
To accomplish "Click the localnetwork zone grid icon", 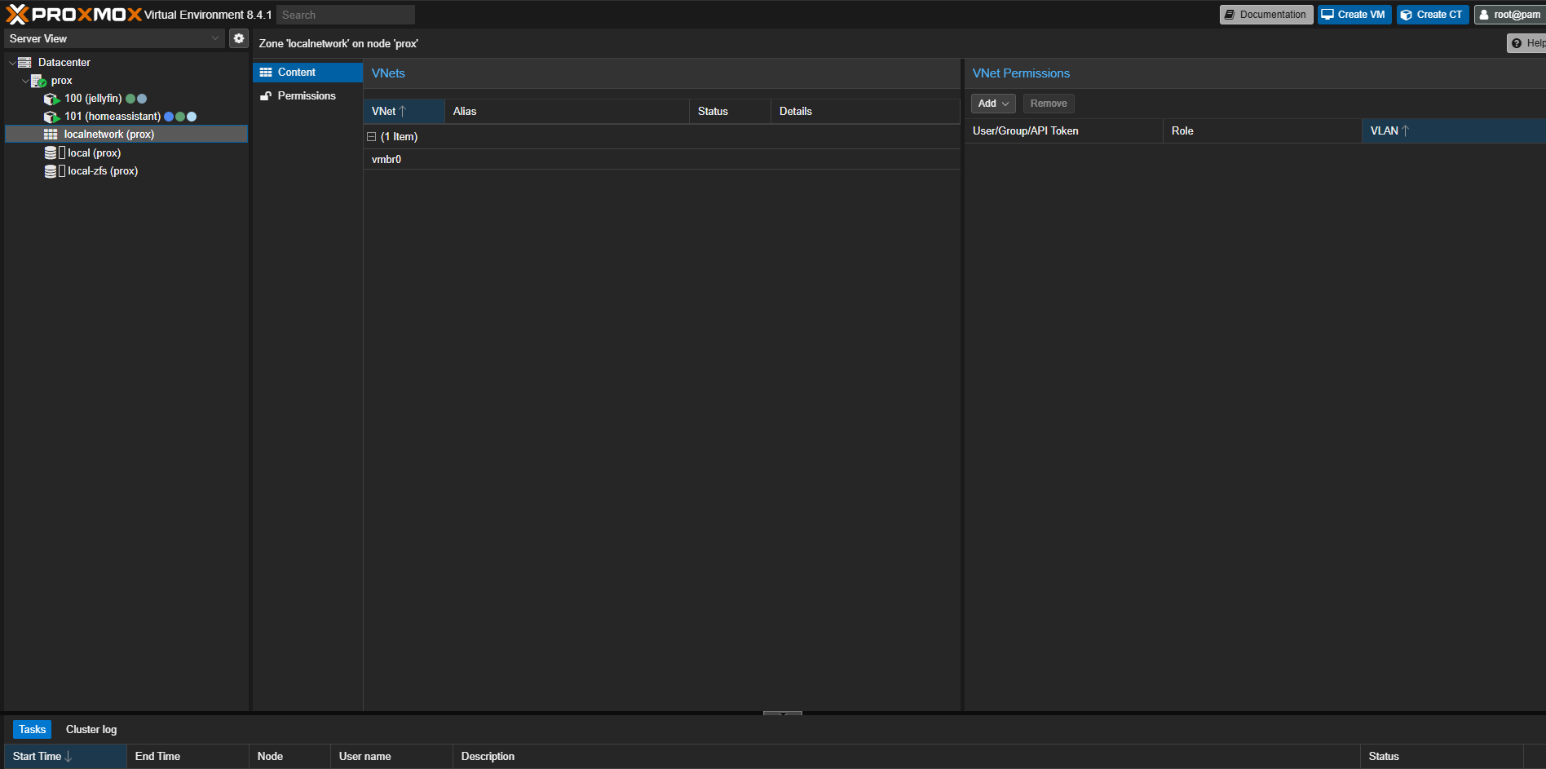I will point(51,135).
